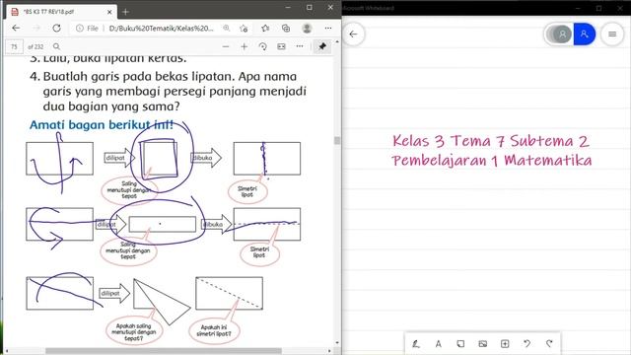Open the Edge profile avatar

pyautogui.click(x=307, y=29)
